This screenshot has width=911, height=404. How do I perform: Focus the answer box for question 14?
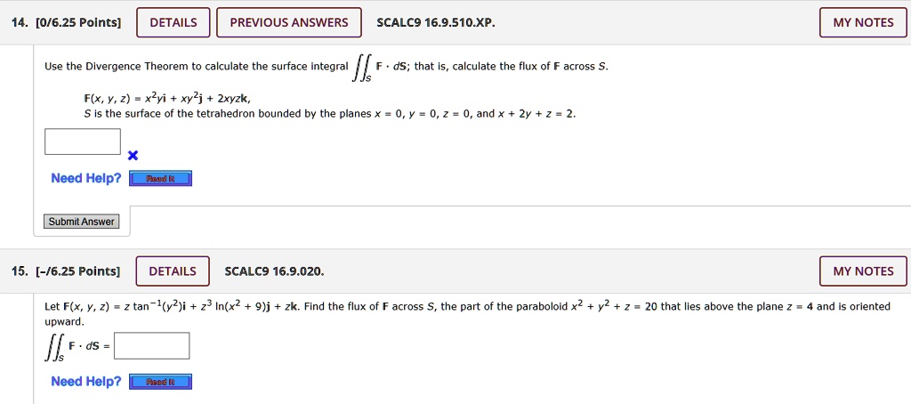[x=83, y=141]
